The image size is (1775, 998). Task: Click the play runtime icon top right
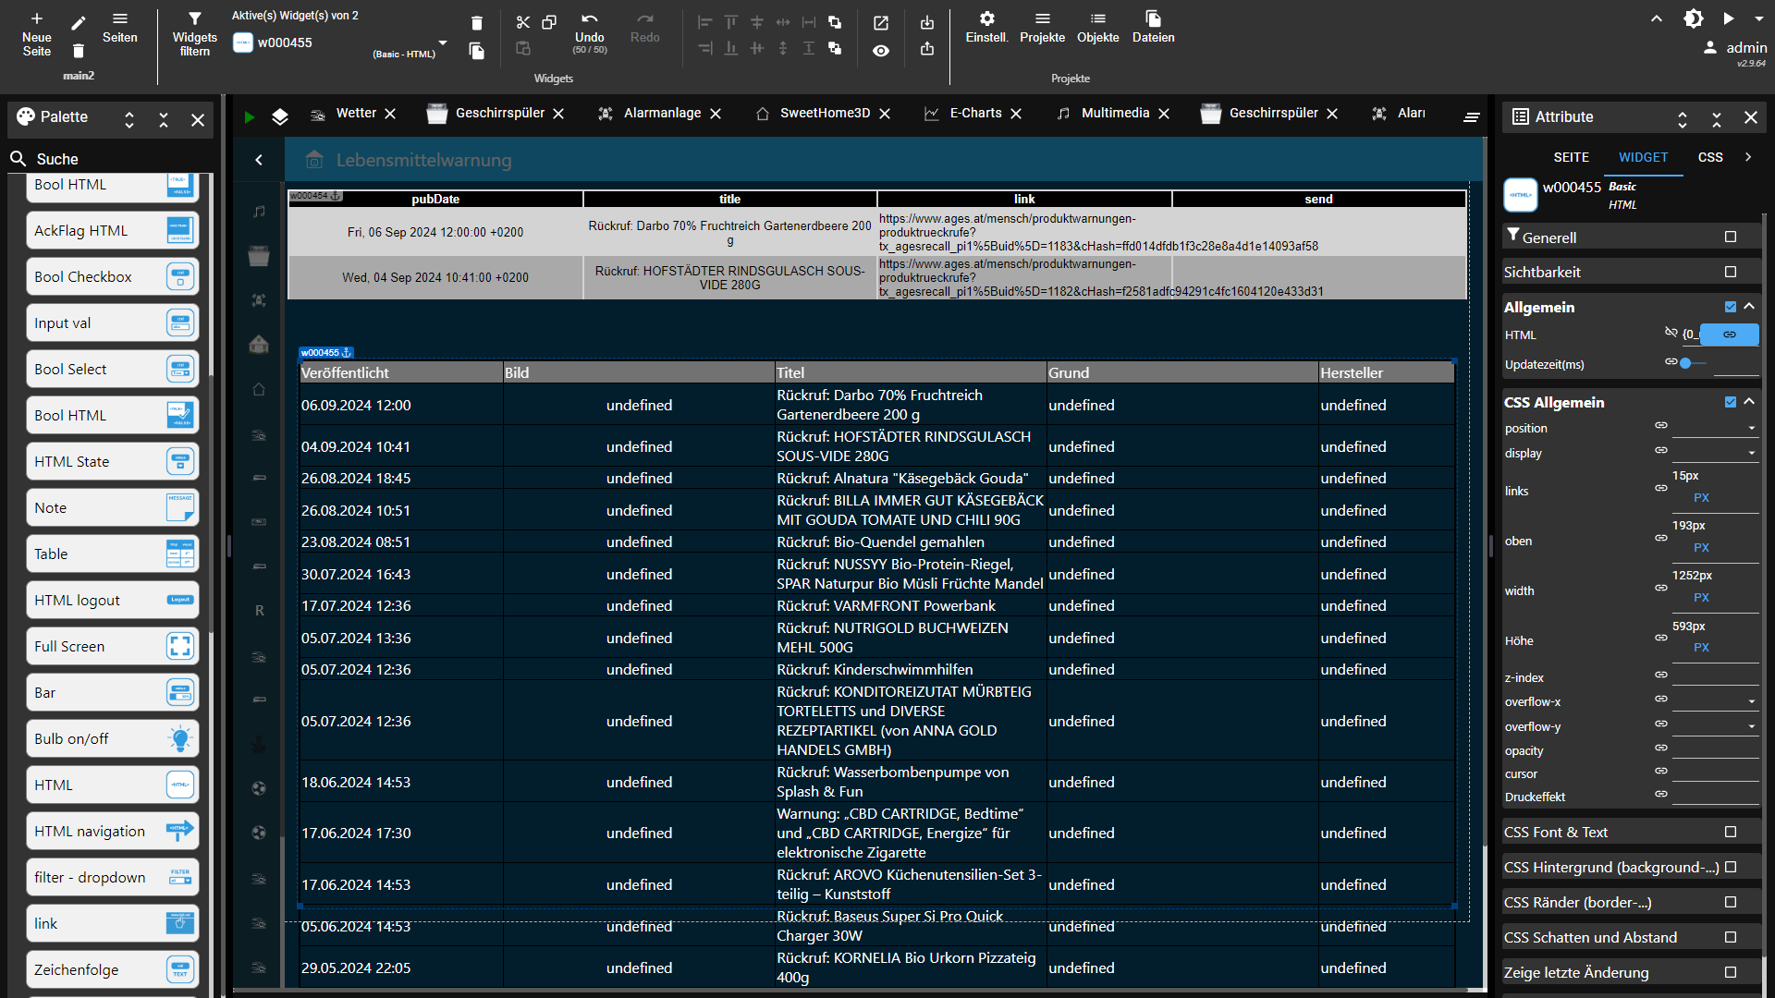[x=1729, y=18]
